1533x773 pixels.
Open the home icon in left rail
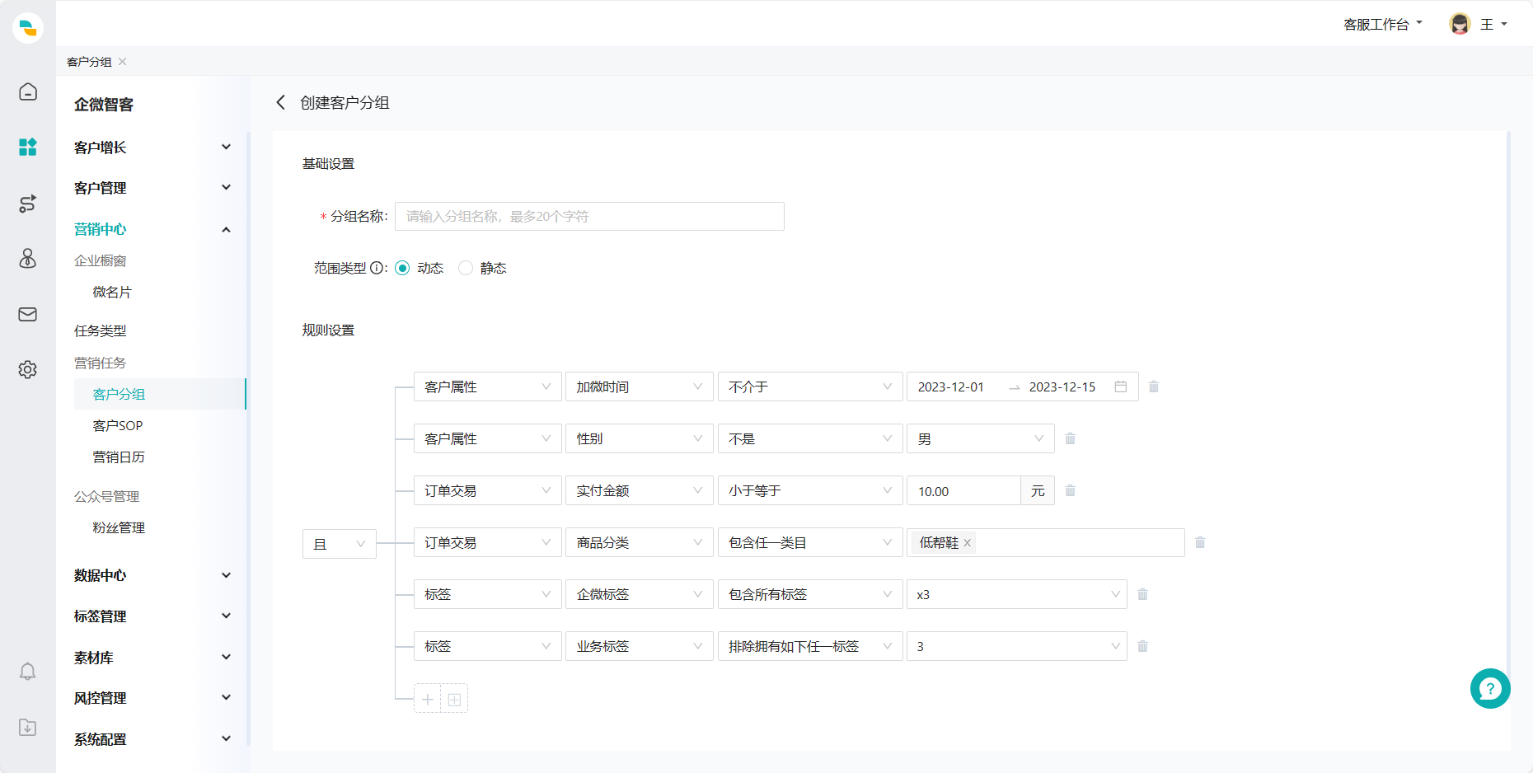(28, 91)
